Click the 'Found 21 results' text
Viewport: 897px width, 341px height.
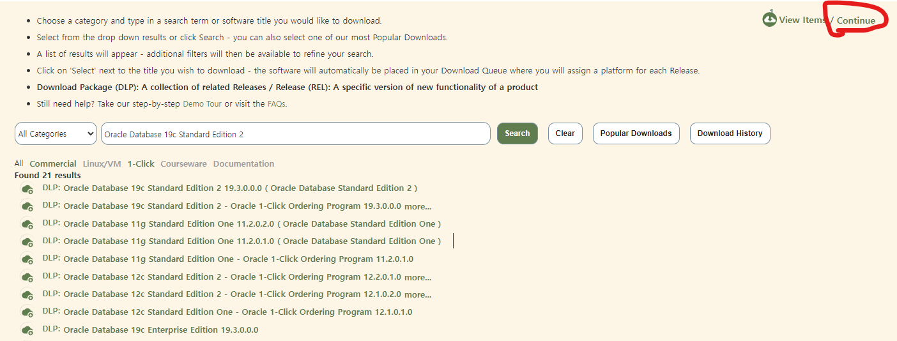point(48,175)
